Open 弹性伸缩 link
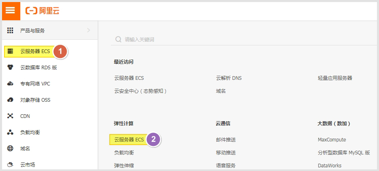Screen dimensions: 379x171 tap(124, 166)
